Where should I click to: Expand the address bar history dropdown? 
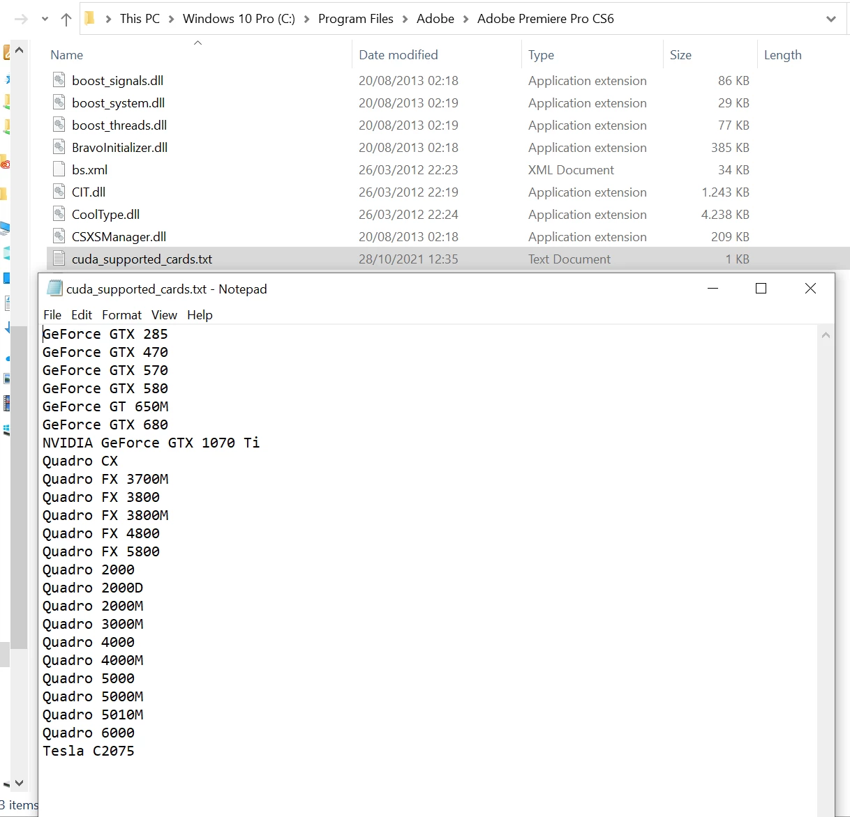coord(830,19)
